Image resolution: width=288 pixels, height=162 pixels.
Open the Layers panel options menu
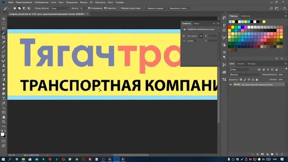286,64
